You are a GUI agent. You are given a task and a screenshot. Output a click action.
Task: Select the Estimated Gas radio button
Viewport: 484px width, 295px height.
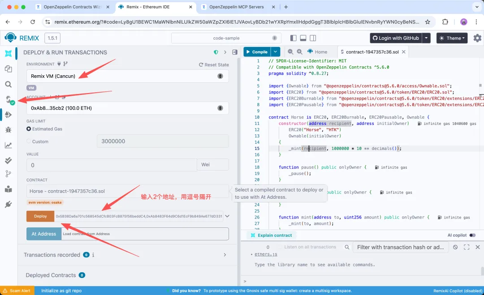click(x=29, y=129)
